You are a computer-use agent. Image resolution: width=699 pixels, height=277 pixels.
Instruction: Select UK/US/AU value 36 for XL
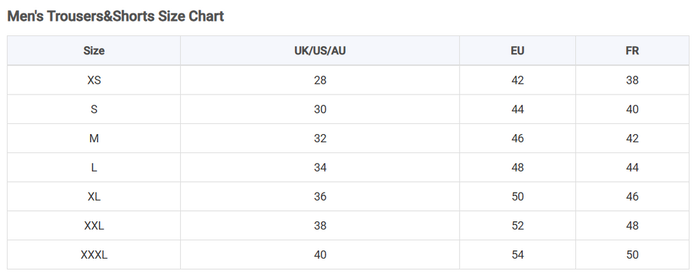click(x=320, y=197)
